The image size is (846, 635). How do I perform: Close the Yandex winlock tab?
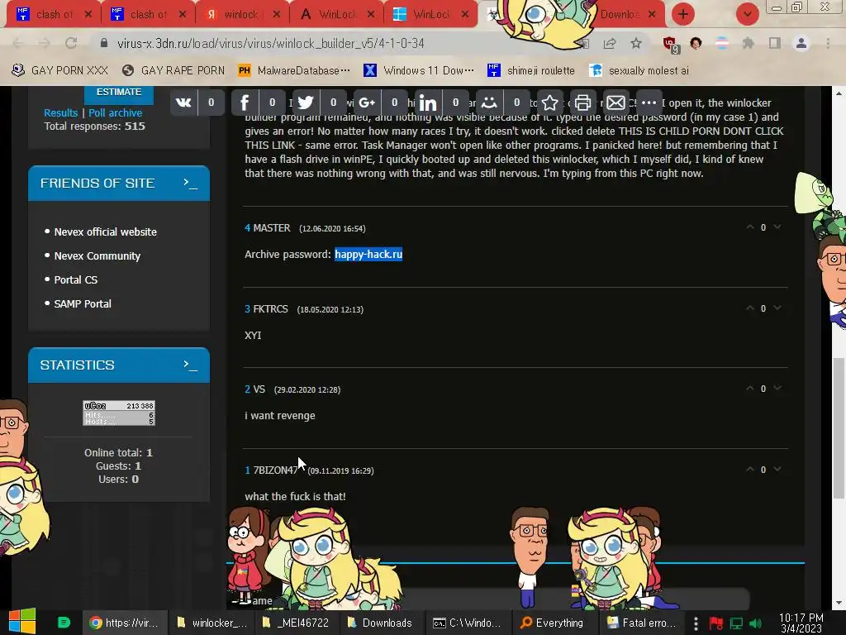tap(277, 15)
